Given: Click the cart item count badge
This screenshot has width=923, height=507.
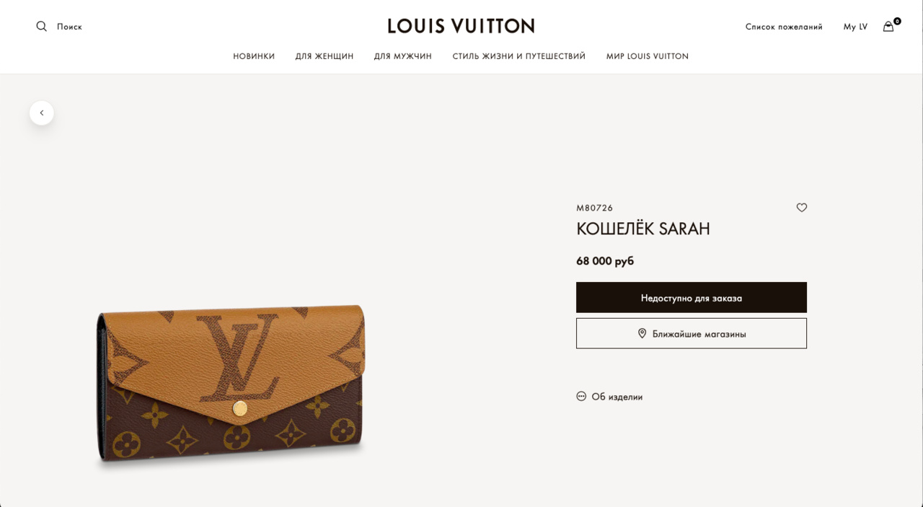Looking at the screenshot, I should (x=897, y=21).
